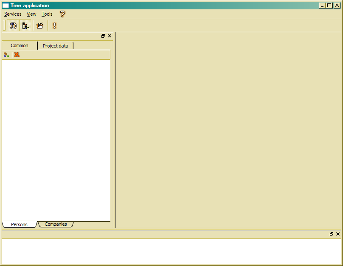Click the hand-writing notepad toolbar icon

tap(40, 26)
